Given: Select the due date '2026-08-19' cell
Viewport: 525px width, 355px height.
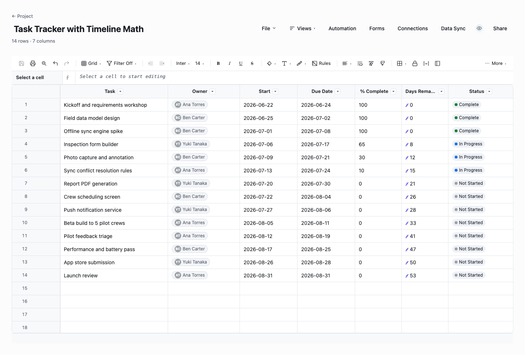Looking at the screenshot, I should 326,236.
